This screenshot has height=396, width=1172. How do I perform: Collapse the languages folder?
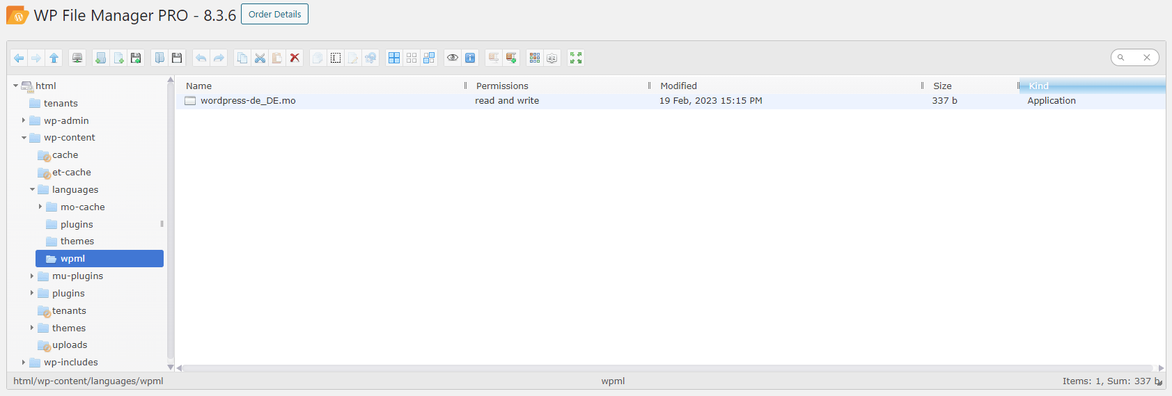pyautogui.click(x=32, y=189)
